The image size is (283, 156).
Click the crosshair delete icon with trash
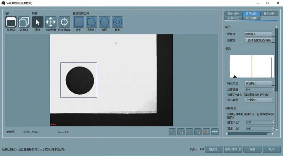point(198,132)
